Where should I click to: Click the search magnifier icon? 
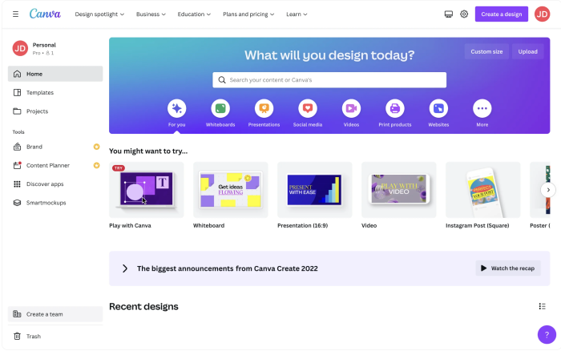coord(222,80)
